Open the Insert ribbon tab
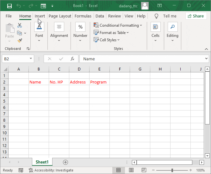Viewport: 211px width, 174px height. tap(40, 16)
